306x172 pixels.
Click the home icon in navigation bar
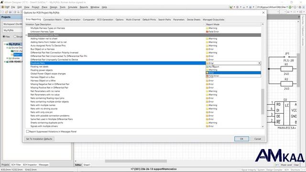click(x=300, y=7)
